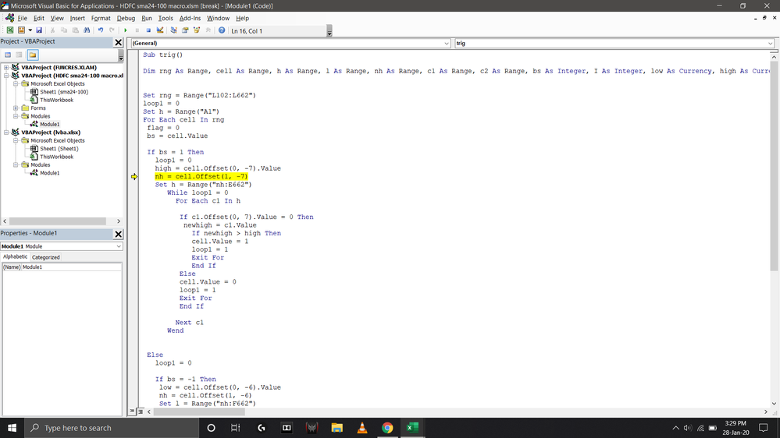Save the workbook with the Save icon
The height and width of the screenshot is (438, 780).
tap(39, 30)
